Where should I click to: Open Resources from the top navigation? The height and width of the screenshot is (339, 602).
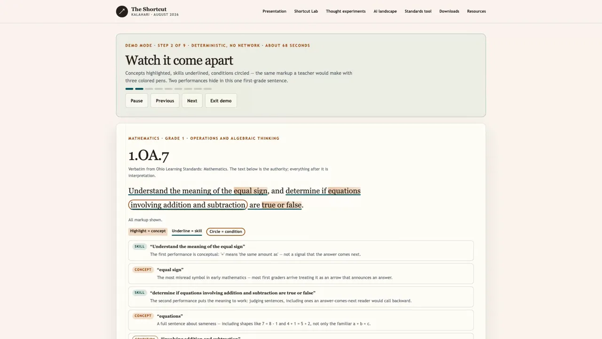476,11
